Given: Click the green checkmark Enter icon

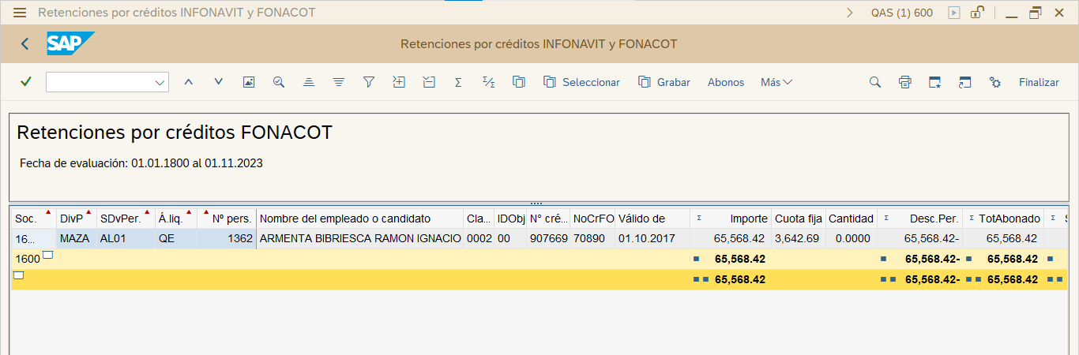Looking at the screenshot, I should point(26,82).
